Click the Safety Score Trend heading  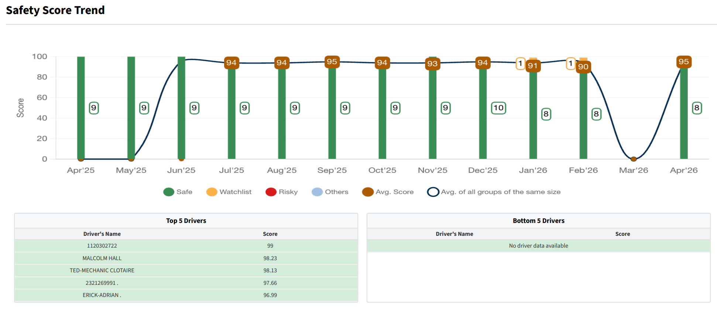[x=55, y=10]
